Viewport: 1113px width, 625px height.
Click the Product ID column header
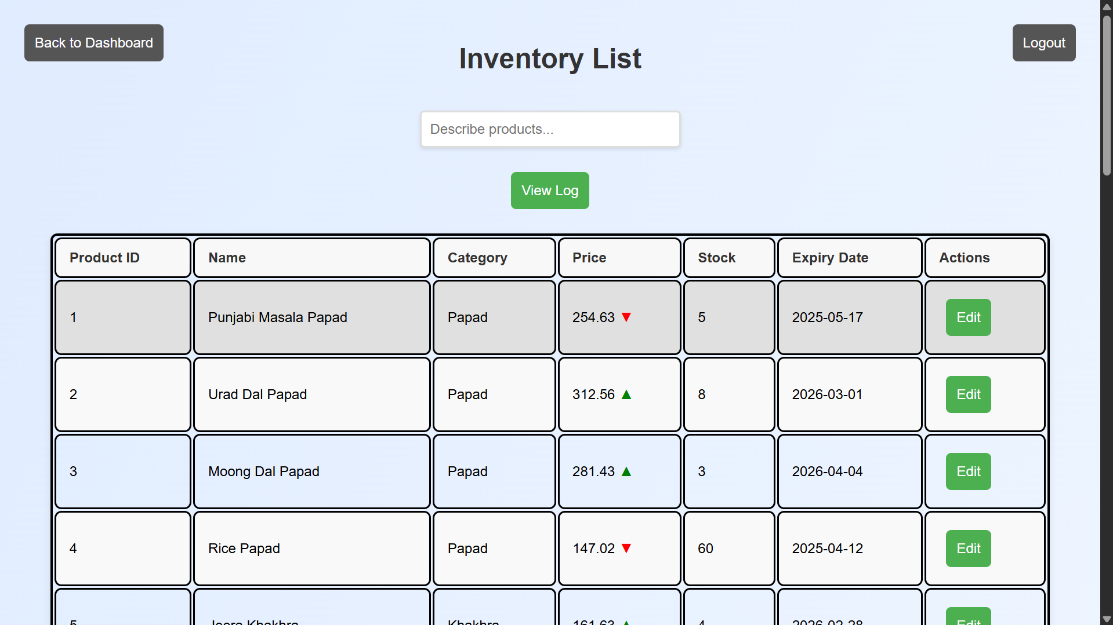tap(123, 258)
